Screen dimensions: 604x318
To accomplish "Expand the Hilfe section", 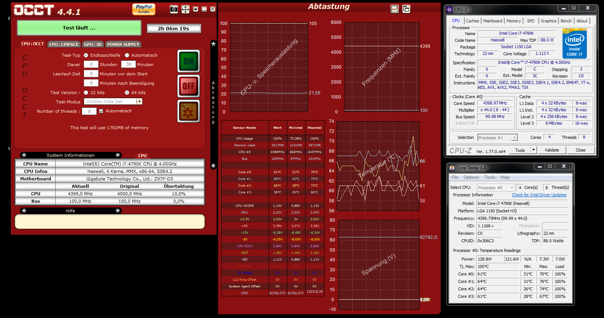I will (118, 211).
